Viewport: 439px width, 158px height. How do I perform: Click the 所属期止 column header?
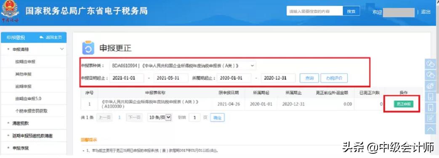pyautogui.click(x=293, y=93)
